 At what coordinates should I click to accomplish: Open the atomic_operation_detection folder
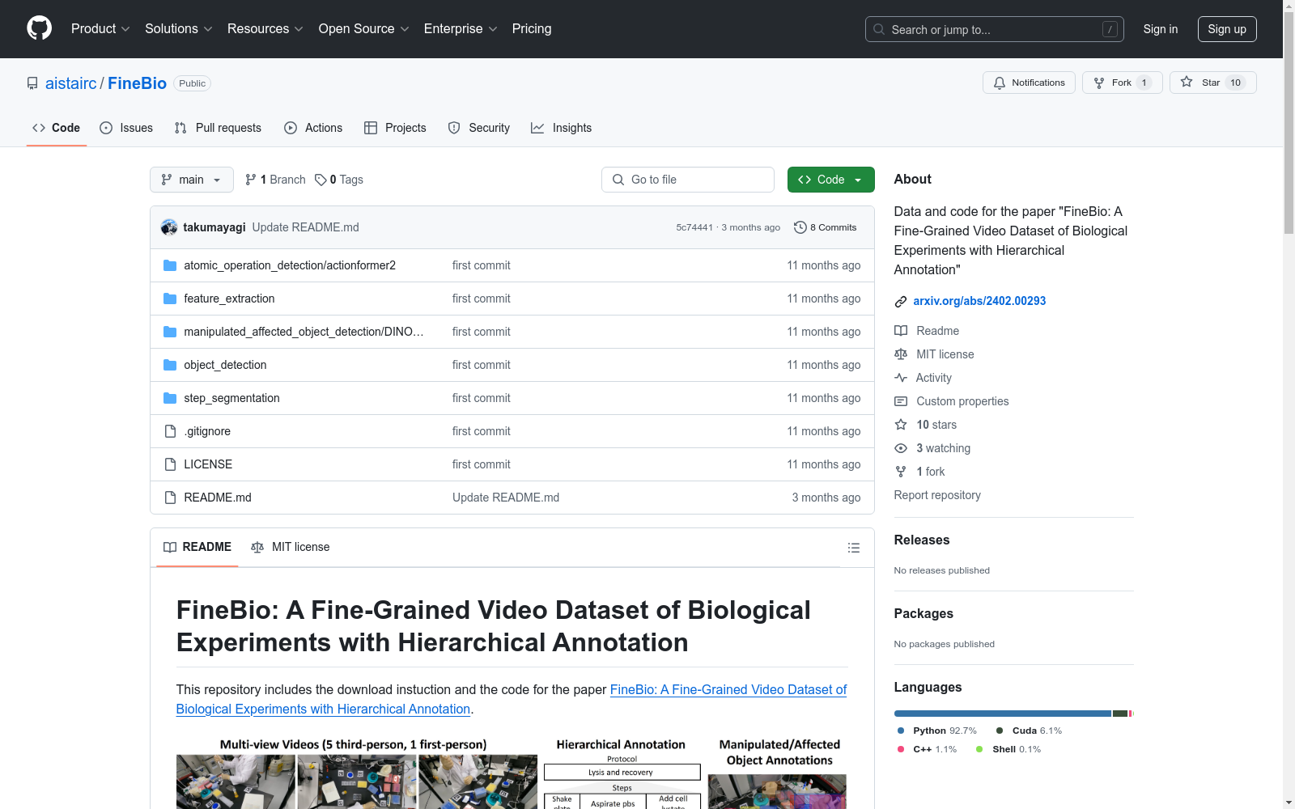[x=290, y=265]
